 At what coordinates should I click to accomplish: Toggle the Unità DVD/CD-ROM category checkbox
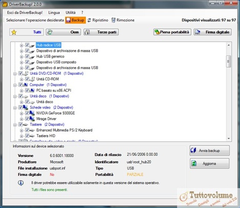(x=20, y=73)
